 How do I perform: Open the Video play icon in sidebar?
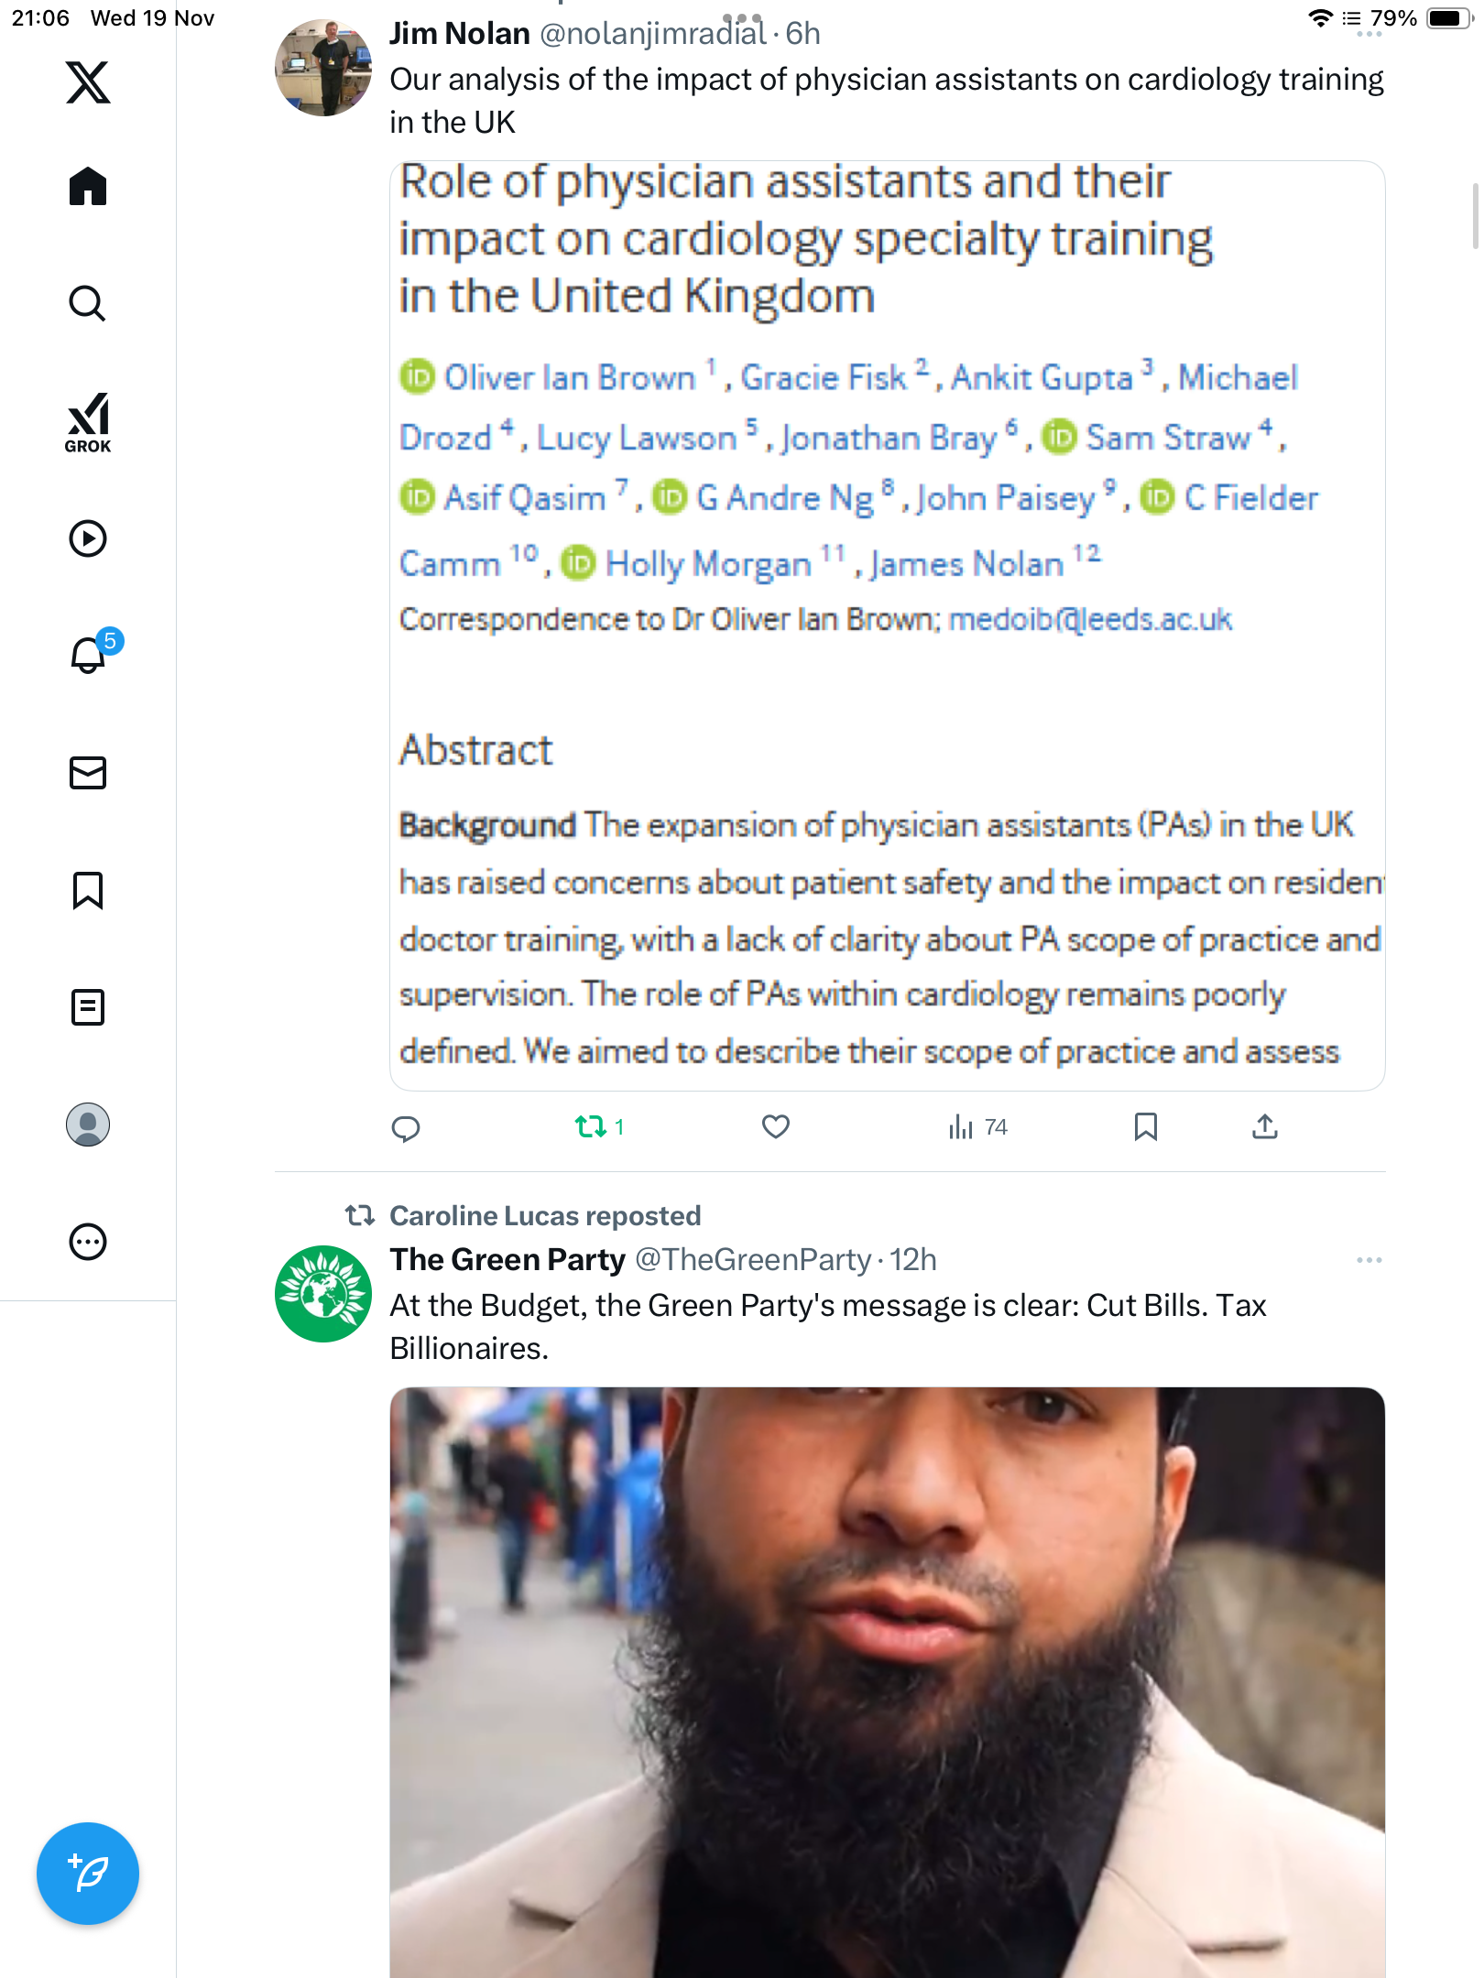point(88,538)
